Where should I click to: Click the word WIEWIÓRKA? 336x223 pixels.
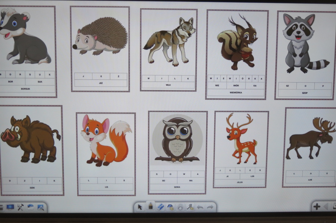click(x=236, y=93)
